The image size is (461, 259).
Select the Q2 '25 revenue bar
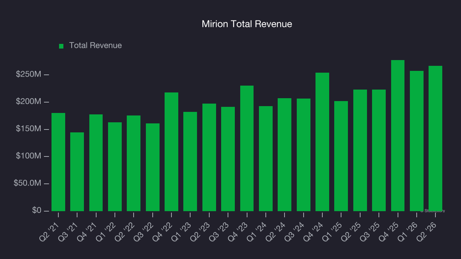pyautogui.click(x=360, y=150)
